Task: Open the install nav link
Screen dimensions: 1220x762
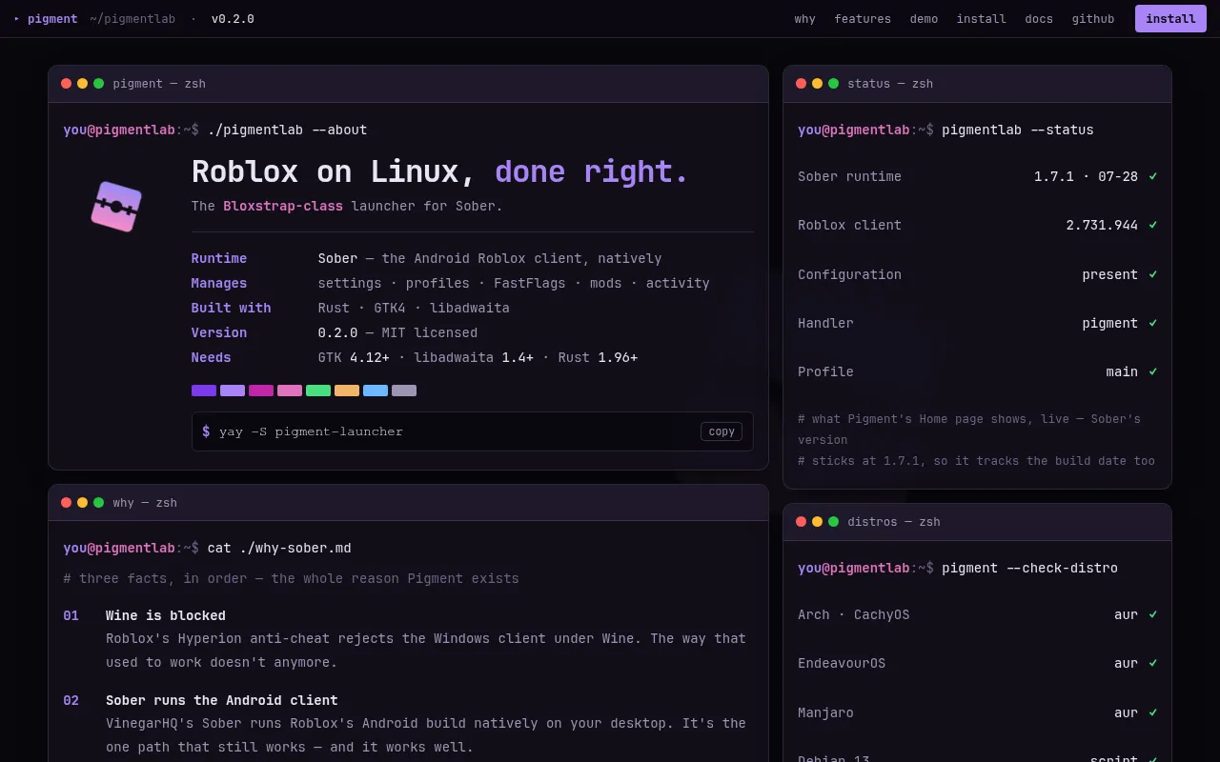Action: click(x=982, y=19)
